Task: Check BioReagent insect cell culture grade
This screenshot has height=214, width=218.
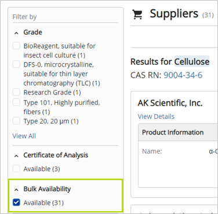Action: pyautogui.click(x=16, y=46)
